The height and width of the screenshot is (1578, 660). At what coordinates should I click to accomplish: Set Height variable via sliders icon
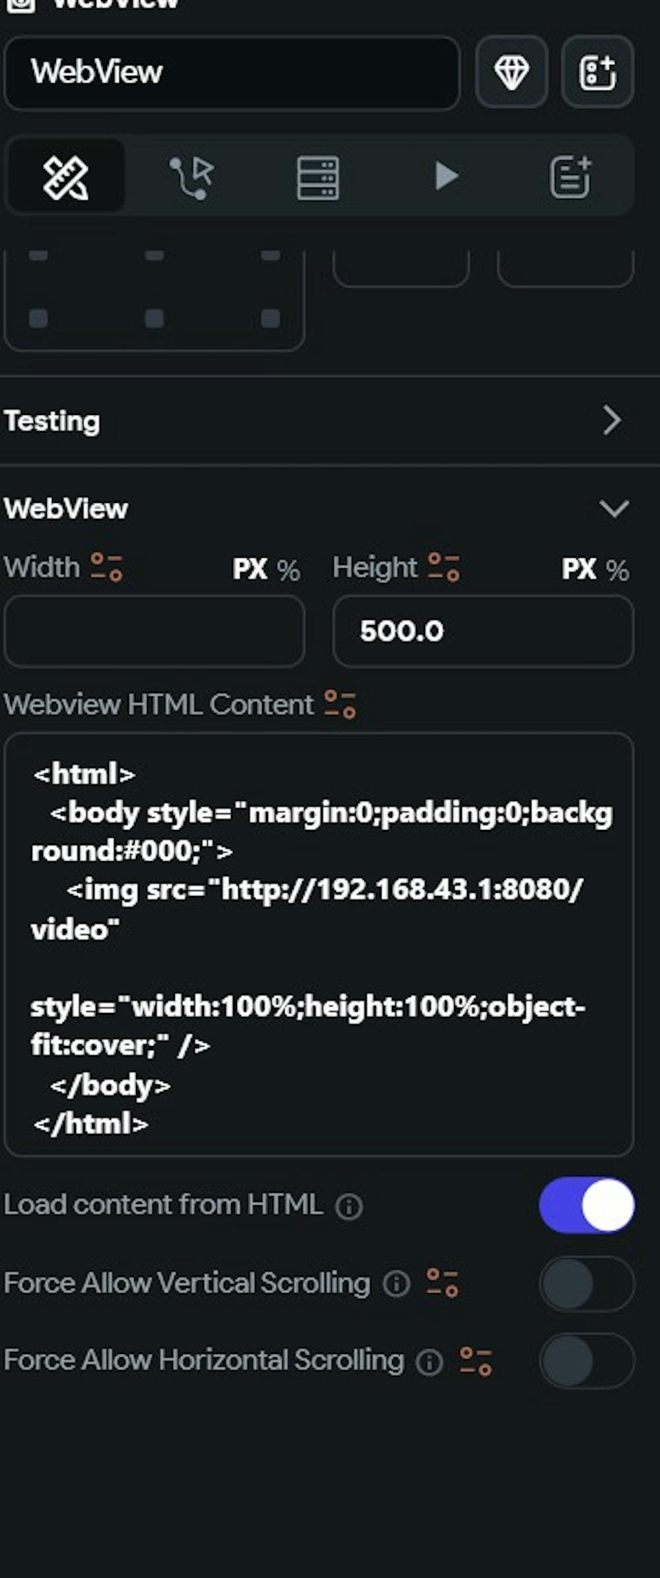(444, 567)
